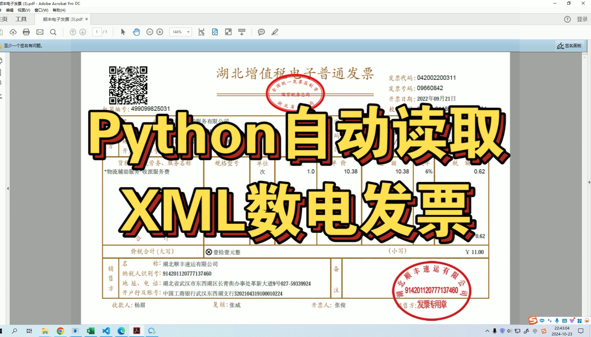Screen dimensions: 591x337
Task: Open the 编辑 menu
Action: pos(10,10)
